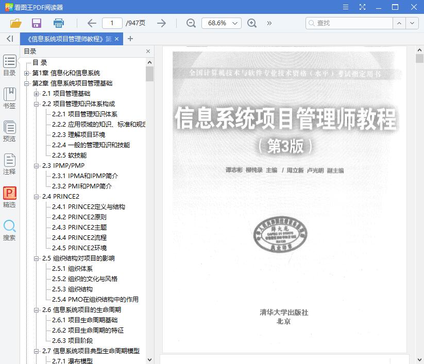Click the outline panel scroll-up arrow
The width and height of the screenshot is (424, 364).
[149, 62]
